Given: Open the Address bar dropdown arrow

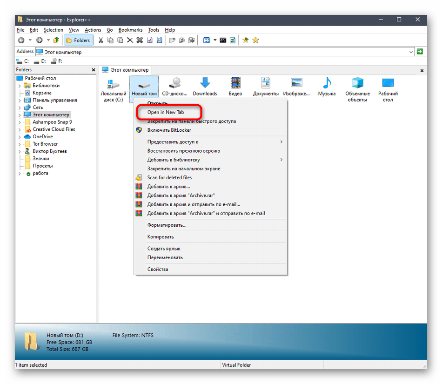Looking at the screenshot, I should click(411, 52).
